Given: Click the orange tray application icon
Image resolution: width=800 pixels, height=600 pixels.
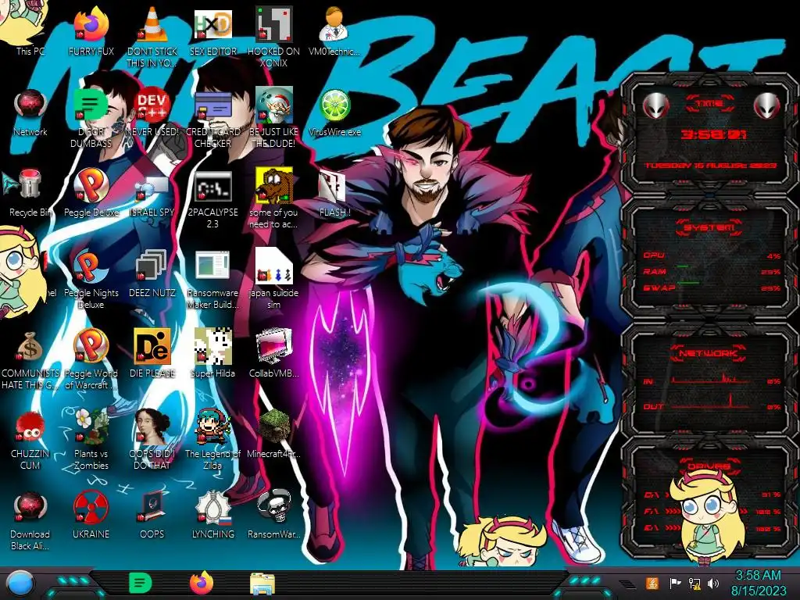Looking at the screenshot, I should (x=652, y=583).
